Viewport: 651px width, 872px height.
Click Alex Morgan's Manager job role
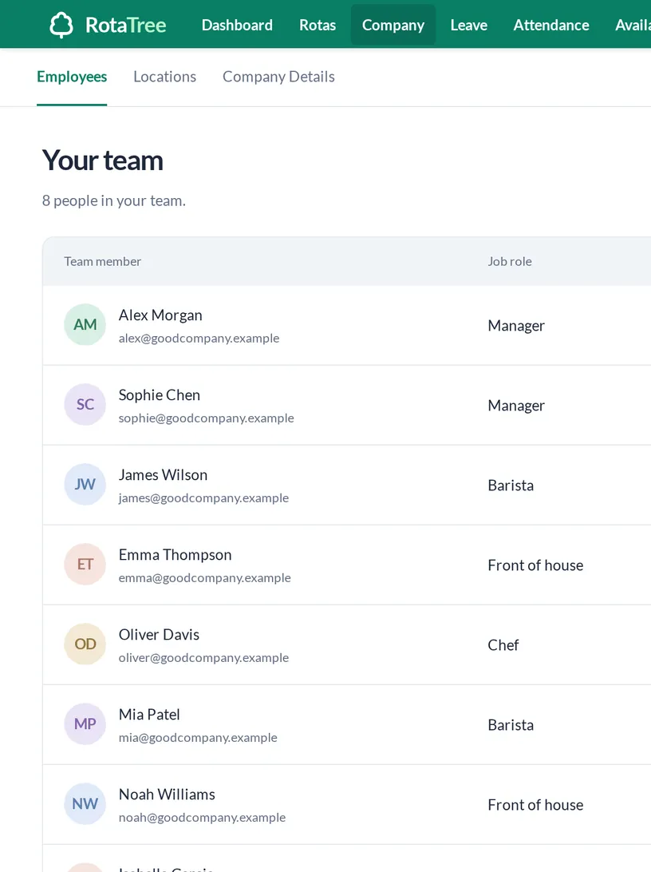[516, 326]
